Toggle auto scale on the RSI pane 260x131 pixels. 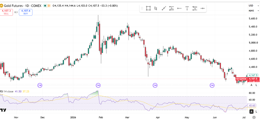coord(252,112)
